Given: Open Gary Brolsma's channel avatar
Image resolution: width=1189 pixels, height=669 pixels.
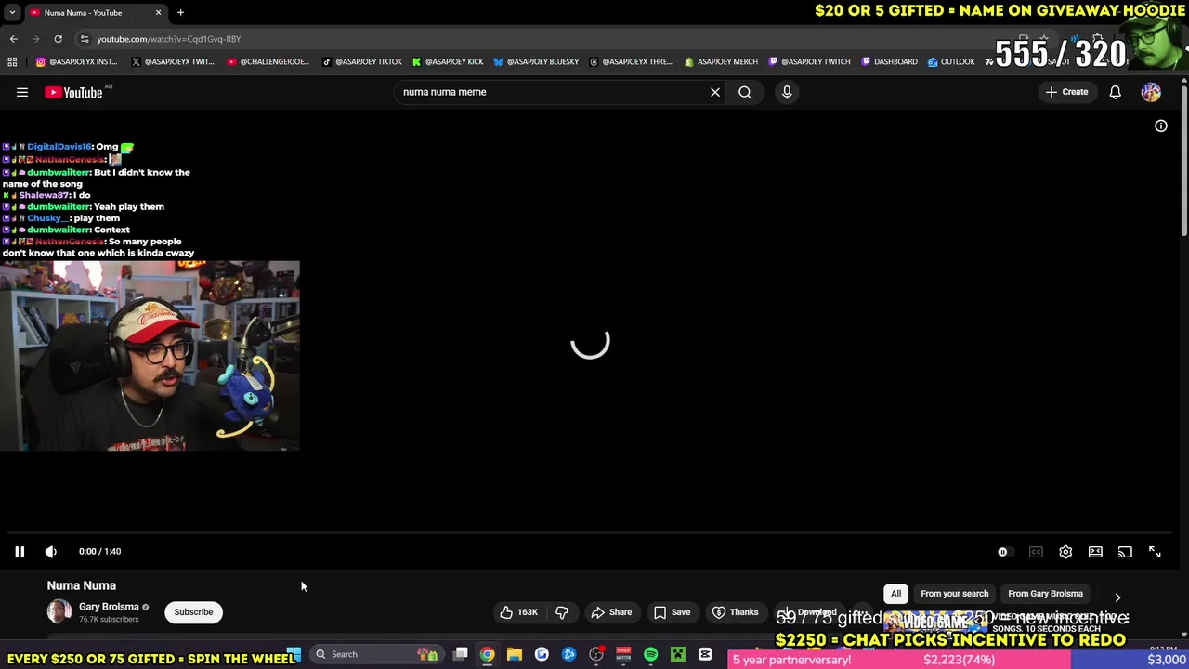Looking at the screenshot, I should click(59, 612).
